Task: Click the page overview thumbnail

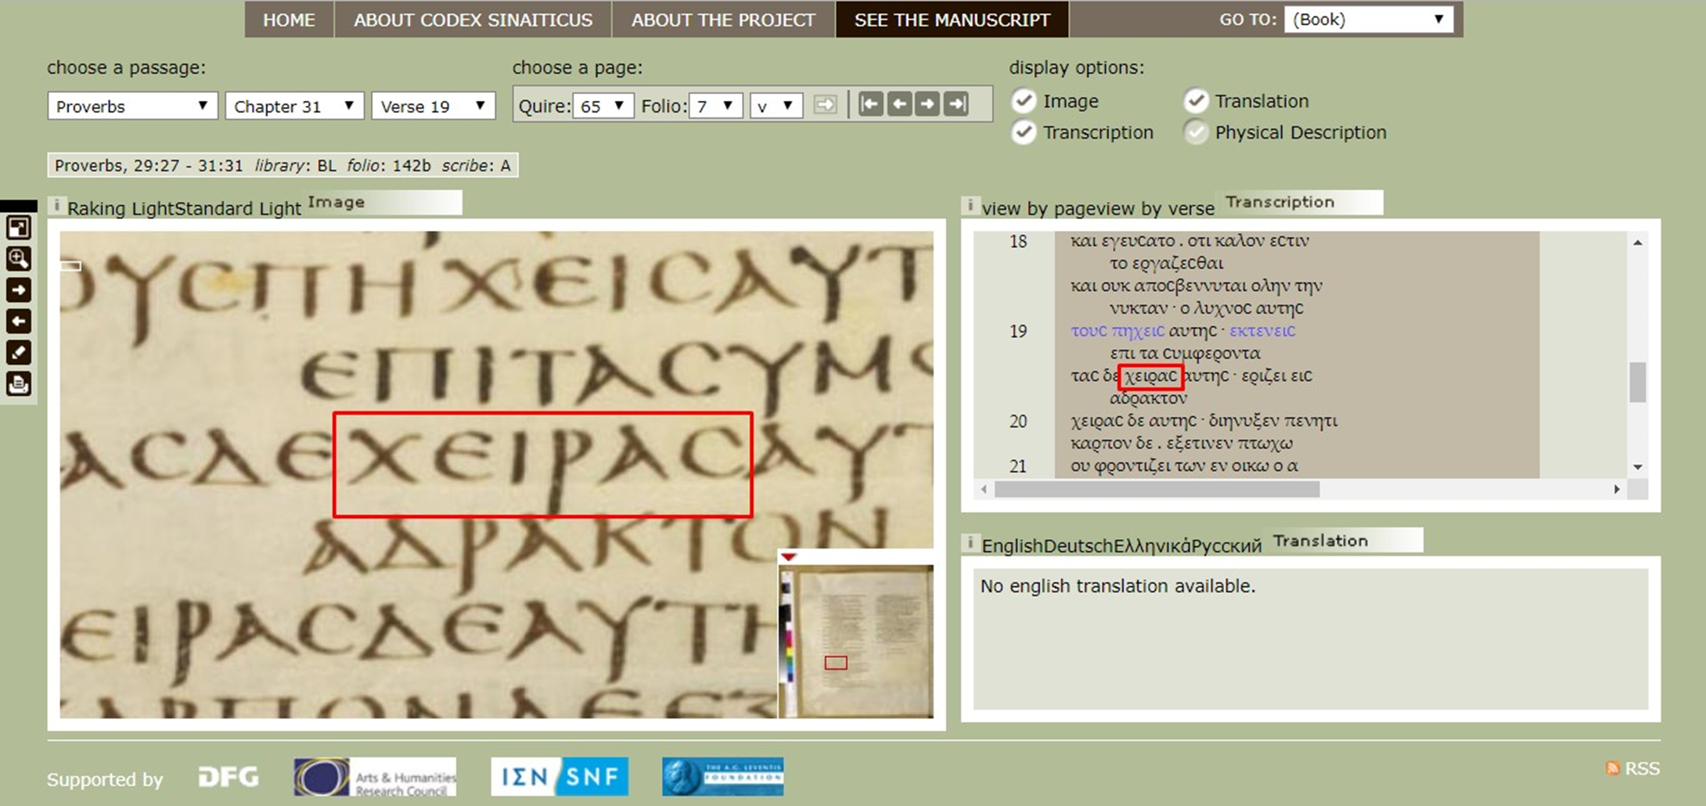Action: [858, 640]
